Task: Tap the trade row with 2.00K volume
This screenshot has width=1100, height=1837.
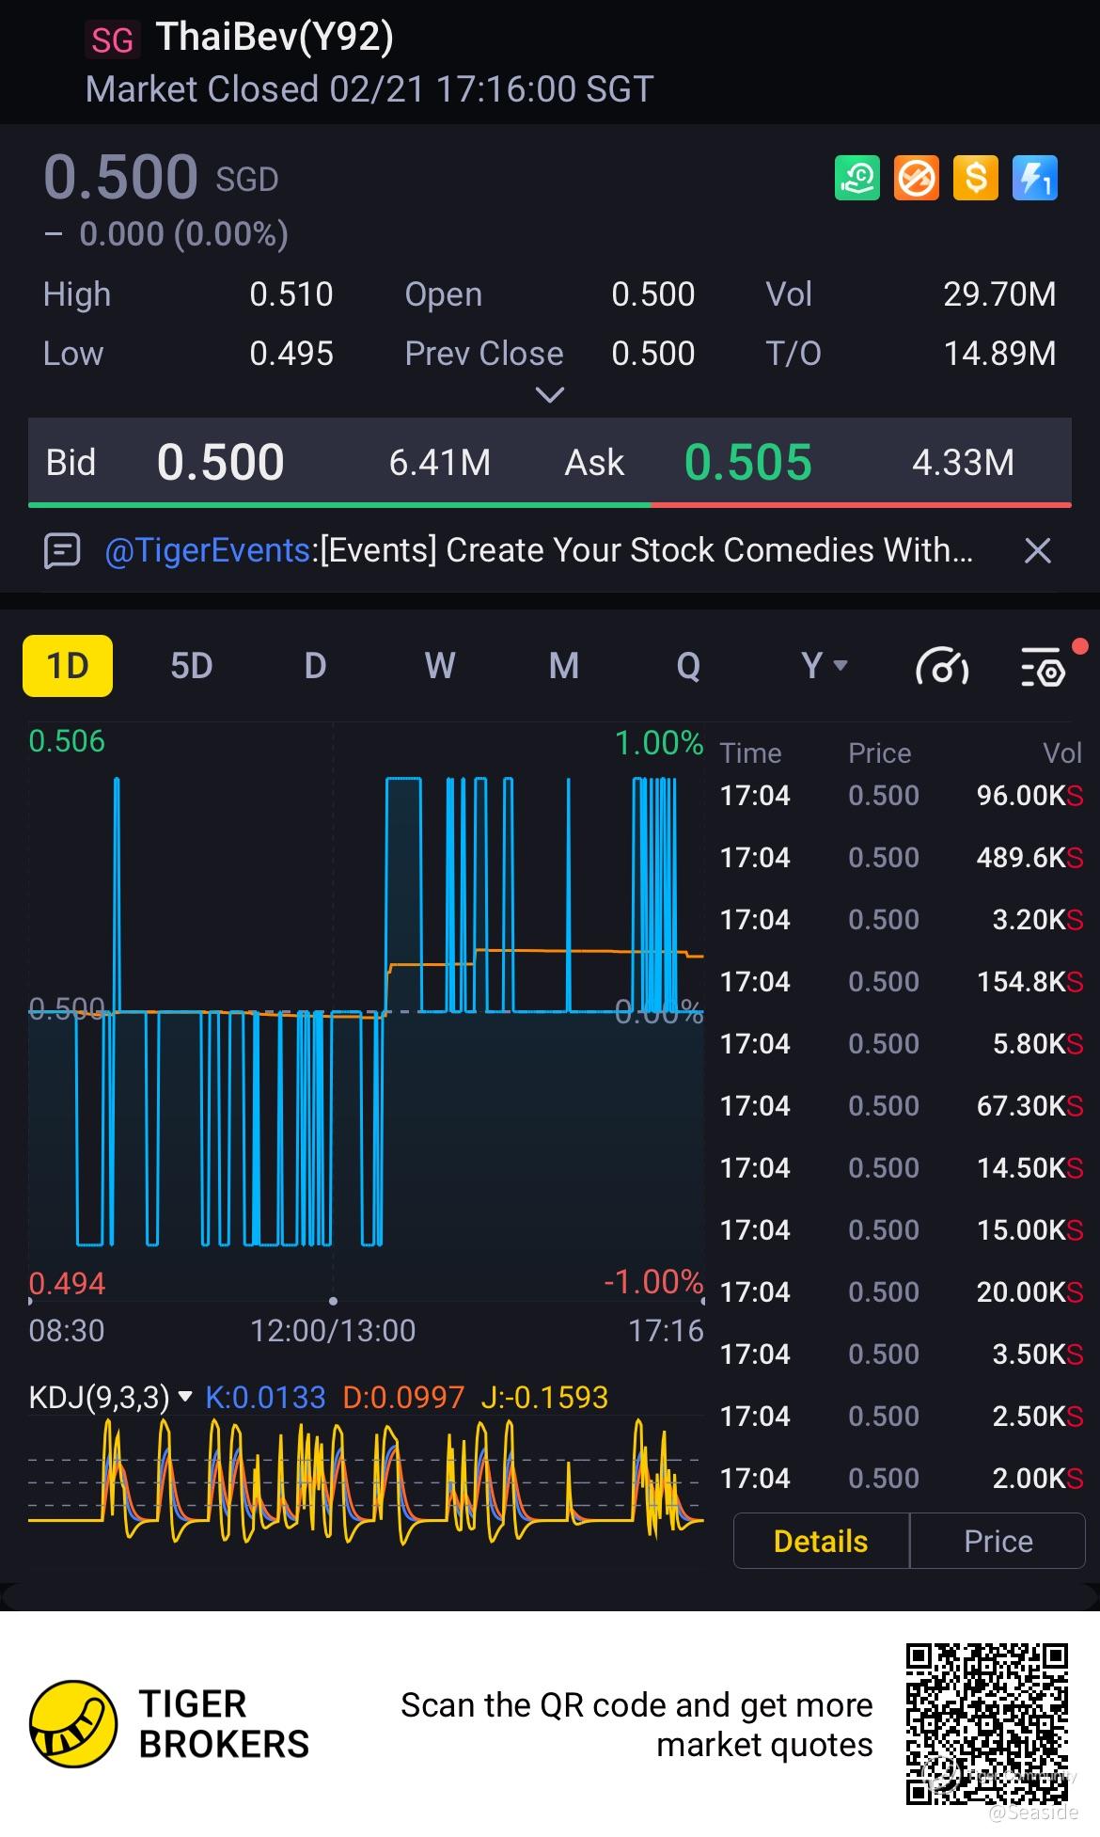Action: [x=902, y=1479]
